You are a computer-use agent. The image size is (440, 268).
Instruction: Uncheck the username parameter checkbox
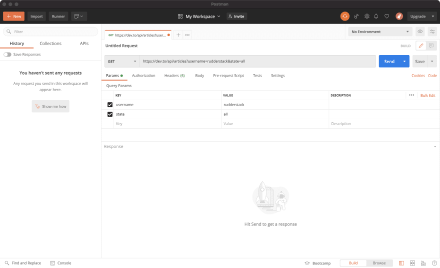coord(110,105)
